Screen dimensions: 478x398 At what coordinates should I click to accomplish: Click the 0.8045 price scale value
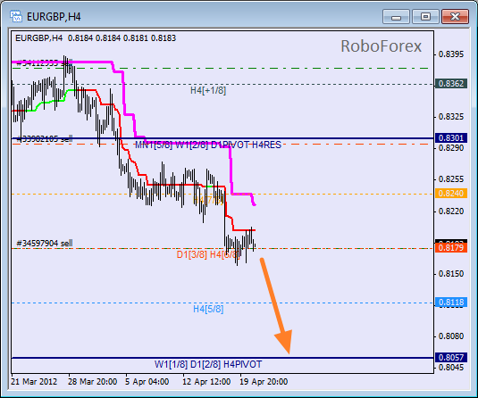pos(451,368)
